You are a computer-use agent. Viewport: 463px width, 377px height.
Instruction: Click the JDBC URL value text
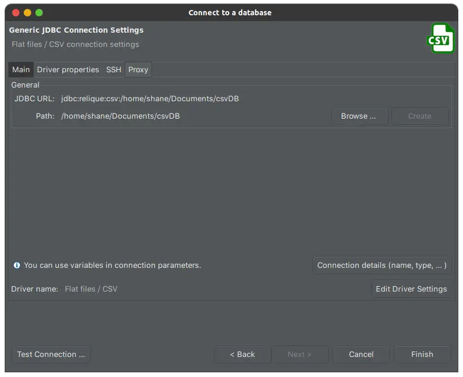[x=150, y=99]
